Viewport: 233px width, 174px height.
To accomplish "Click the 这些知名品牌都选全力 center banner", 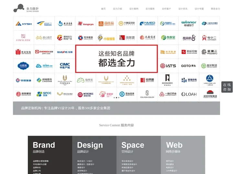I will 116,59.
